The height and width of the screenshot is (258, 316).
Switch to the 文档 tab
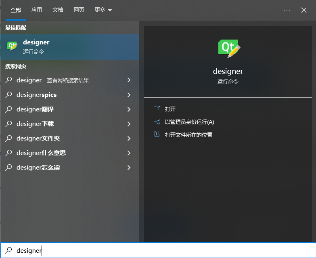click(x=58, y=10)
